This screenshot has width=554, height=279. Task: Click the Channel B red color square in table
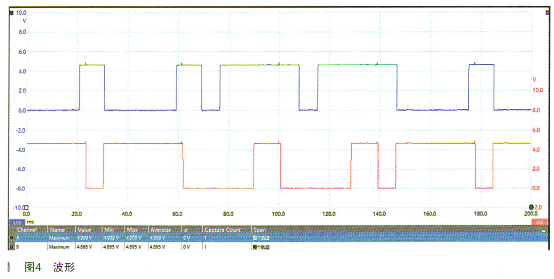point(12,247)
